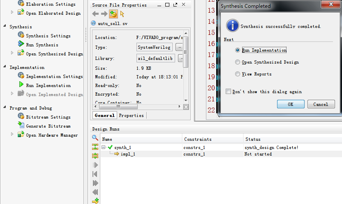Expand Open Hardware Manager tree node
Screen dimensions: 342x204
click(x=12, y=134)
